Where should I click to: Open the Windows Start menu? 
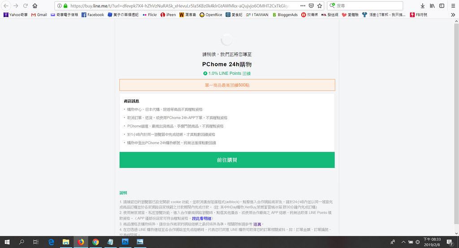coord(7,242)
